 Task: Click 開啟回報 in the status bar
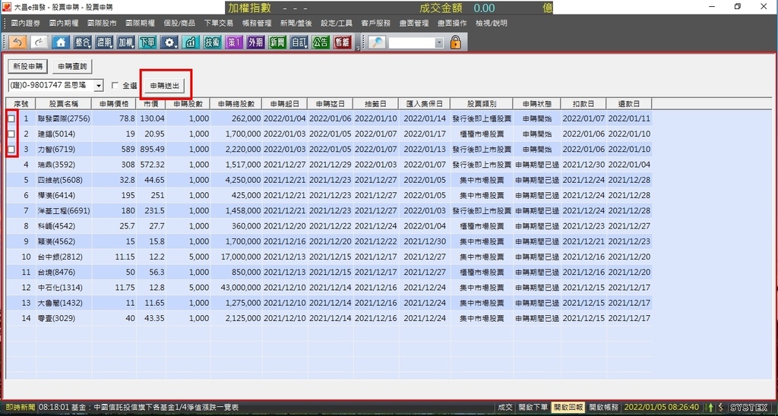pyautogui.click(x=568, y=407)
